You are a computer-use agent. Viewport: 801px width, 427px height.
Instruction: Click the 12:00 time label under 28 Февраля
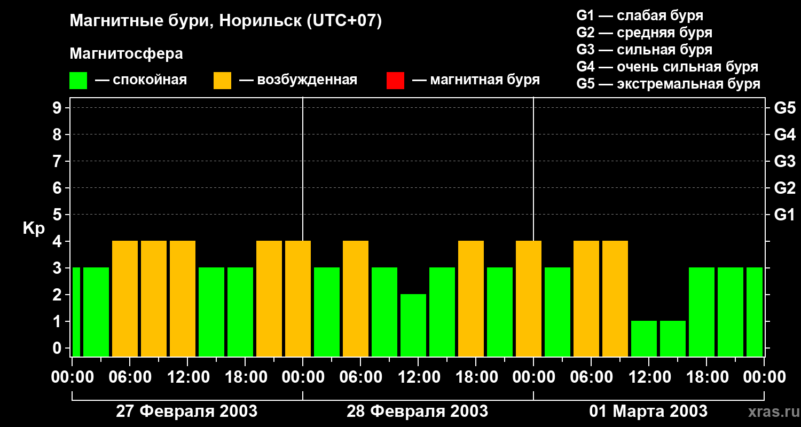[417, 377]
